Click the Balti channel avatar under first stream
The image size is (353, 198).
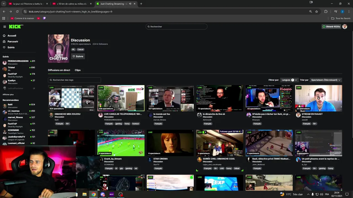click(51, 115)
